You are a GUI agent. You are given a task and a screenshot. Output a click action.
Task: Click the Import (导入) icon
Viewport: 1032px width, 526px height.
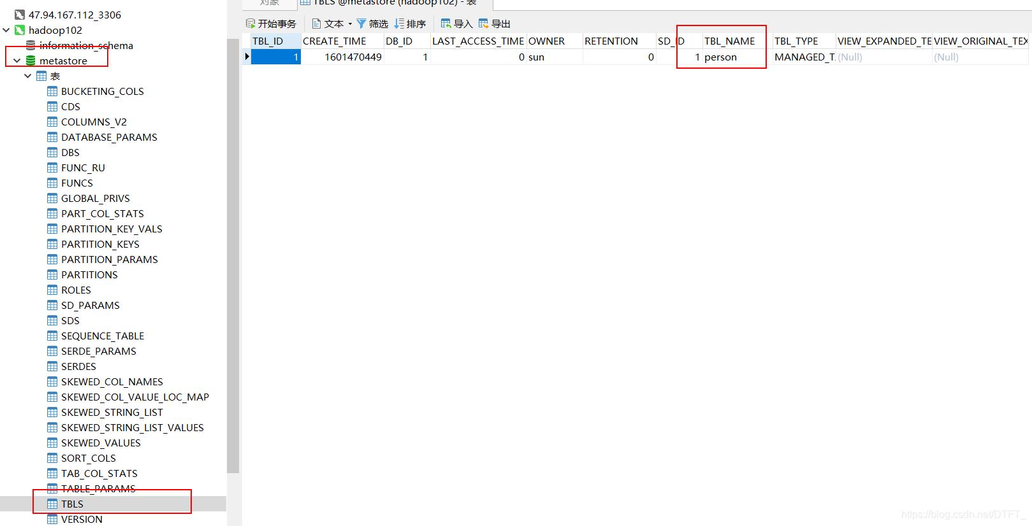tap(446, 24)
